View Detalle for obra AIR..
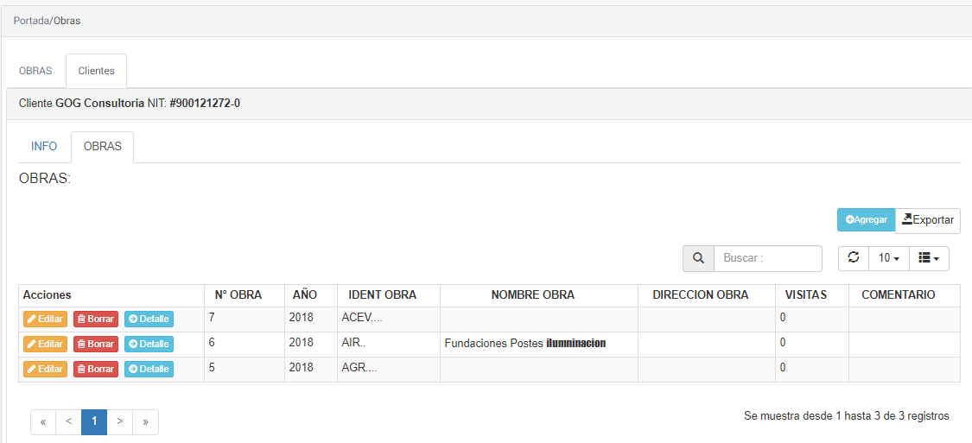Screen dimensions: 972x443 (x=149, y=345)
